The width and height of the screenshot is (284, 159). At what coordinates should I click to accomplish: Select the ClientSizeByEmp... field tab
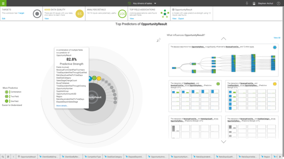(49, 157)
